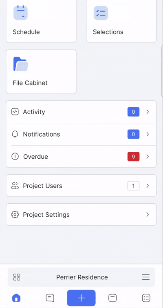Screen dimensions: 163x308
Task: Expand the Notifications row chevron
Action: 148,134
